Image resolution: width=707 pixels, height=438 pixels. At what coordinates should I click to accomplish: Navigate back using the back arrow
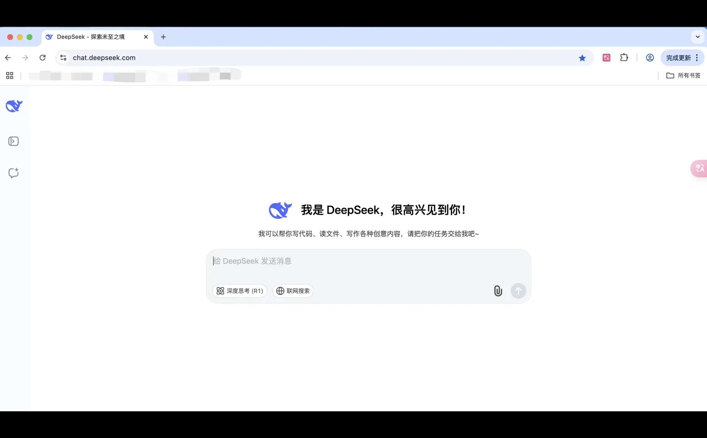point(8,57)
